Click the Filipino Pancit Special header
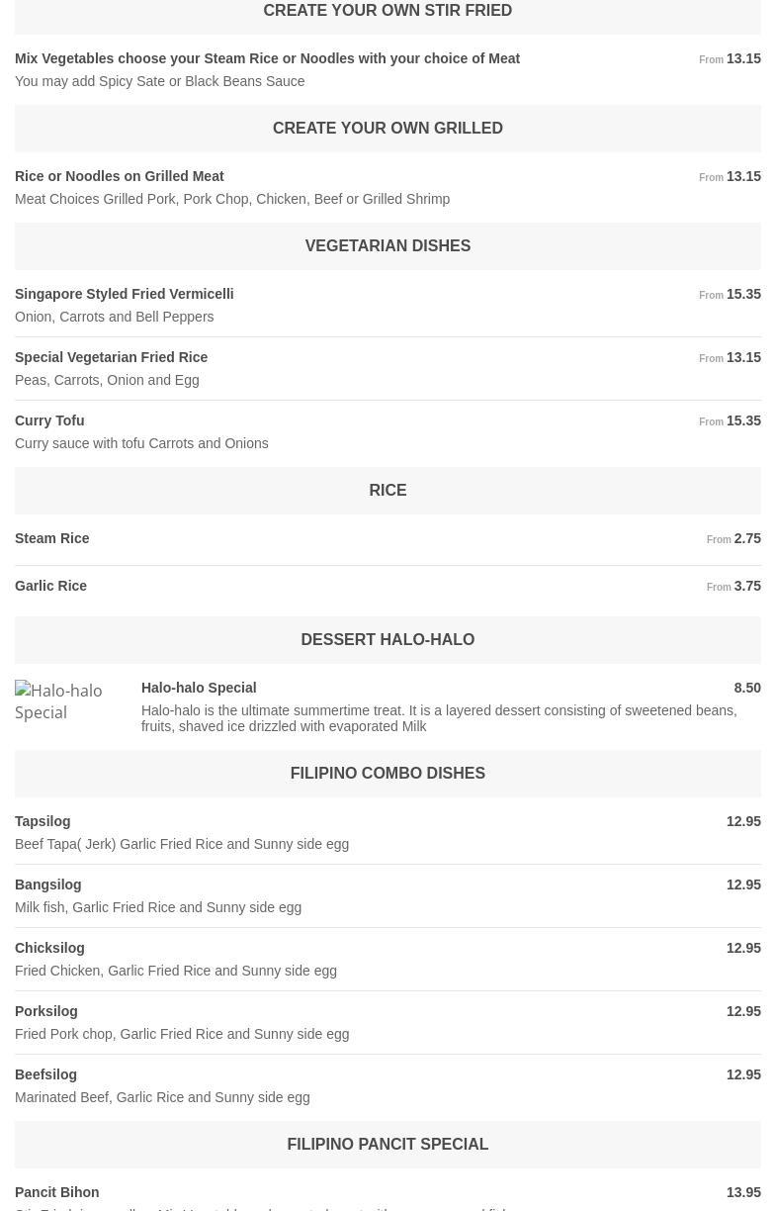This screenshot has width=776, height=1211. tap(388, 1145)
